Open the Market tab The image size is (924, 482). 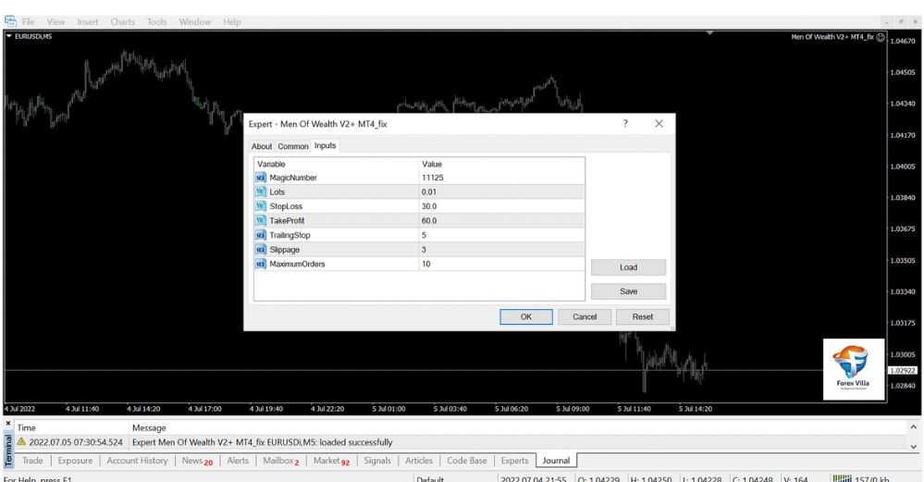point(331,461)
